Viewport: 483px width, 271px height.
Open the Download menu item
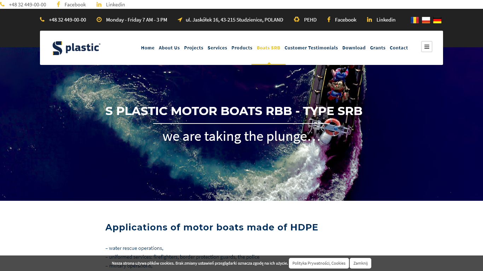[x=354, y=48]
